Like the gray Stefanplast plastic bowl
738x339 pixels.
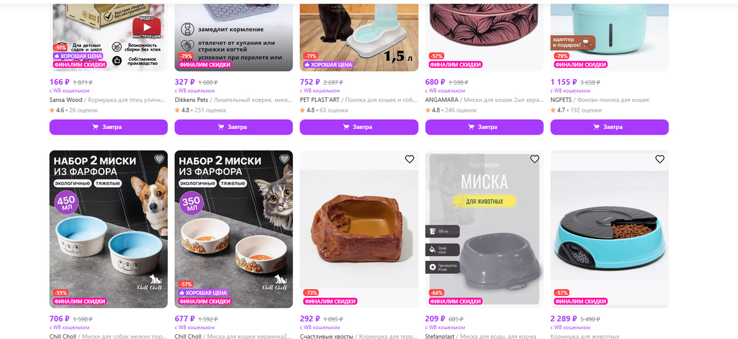coord(534,159)
